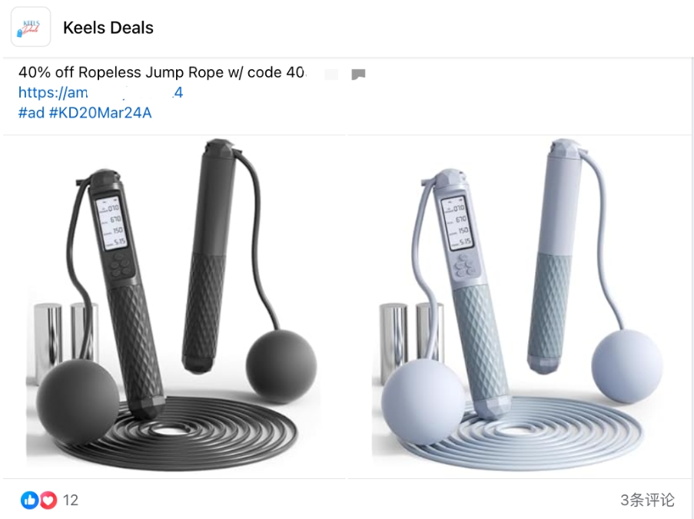Viewport: 694px width, 519px height.
Task: Click the LCD display on the black handle
Action: (x=111, y=223)
